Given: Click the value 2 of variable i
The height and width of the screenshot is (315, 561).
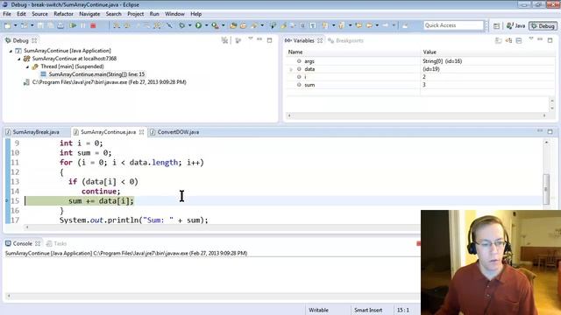Looking at the screenshot, I should [424, 77].
